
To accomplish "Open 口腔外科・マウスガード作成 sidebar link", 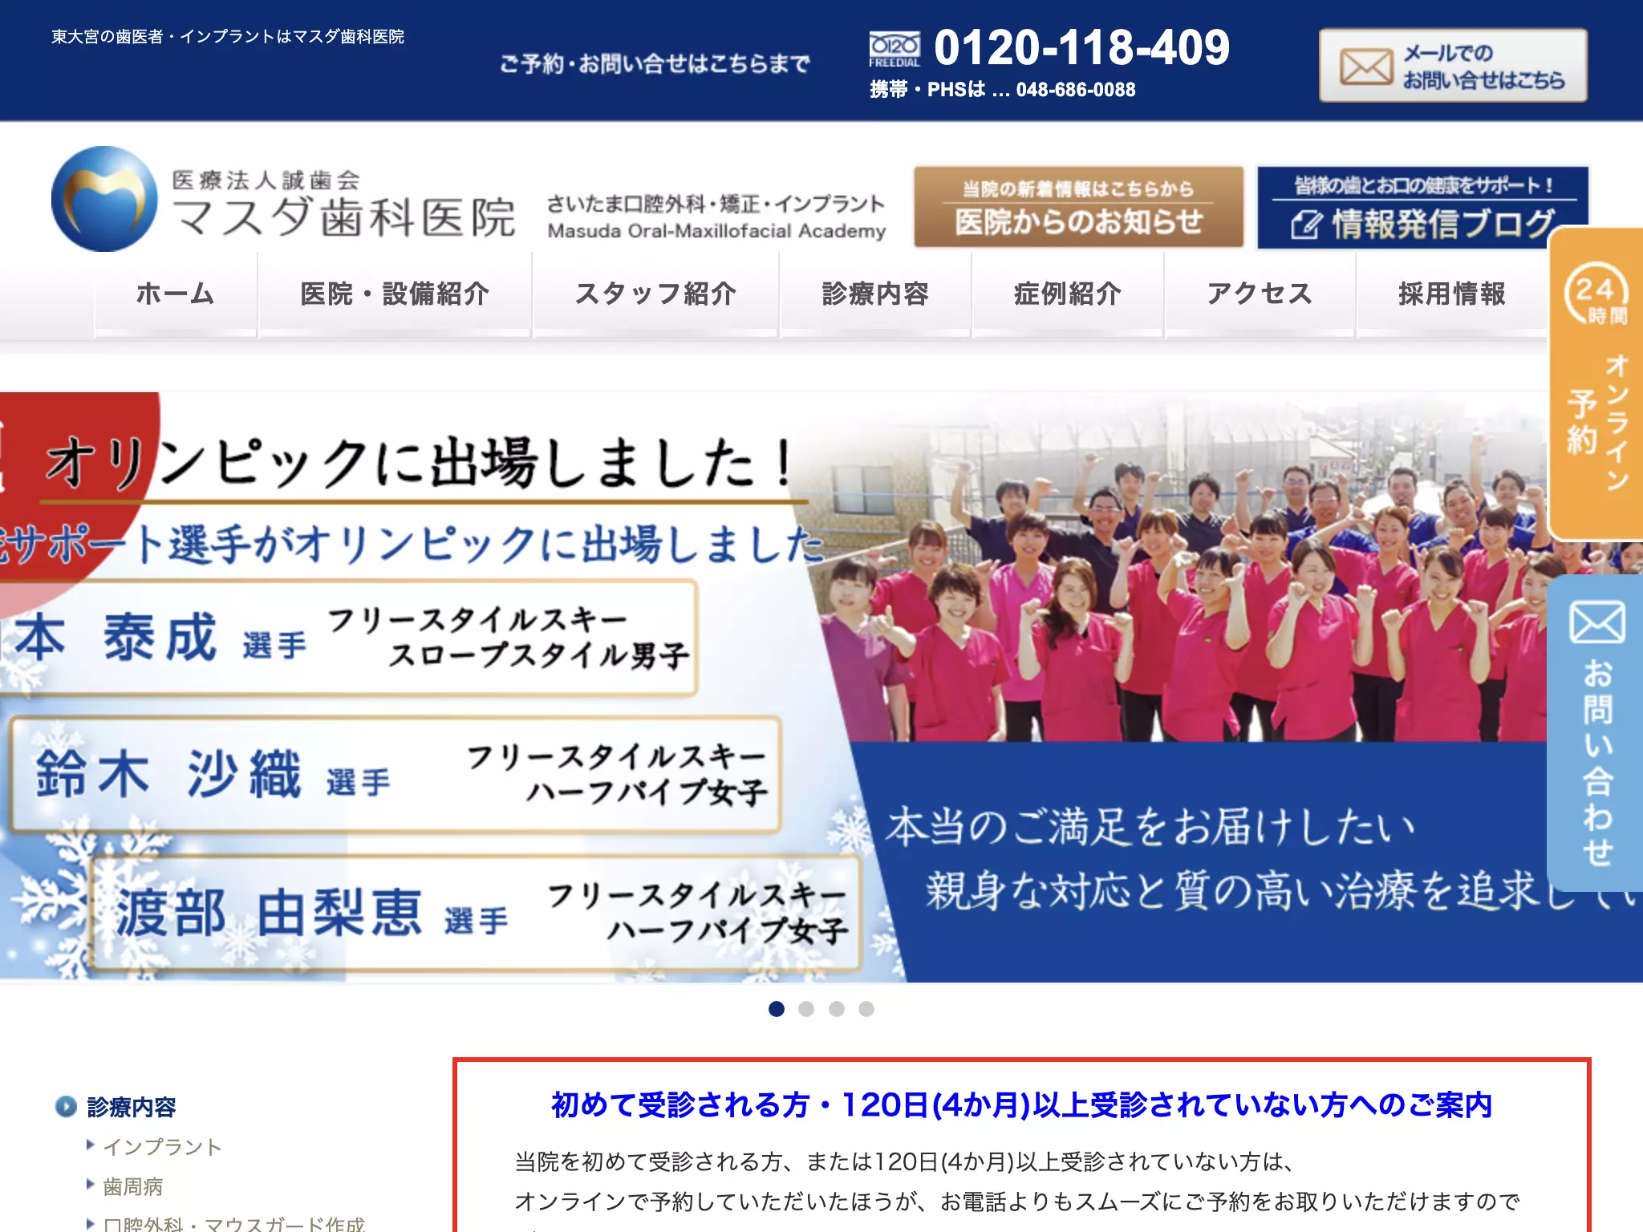I will (234, 1223).
